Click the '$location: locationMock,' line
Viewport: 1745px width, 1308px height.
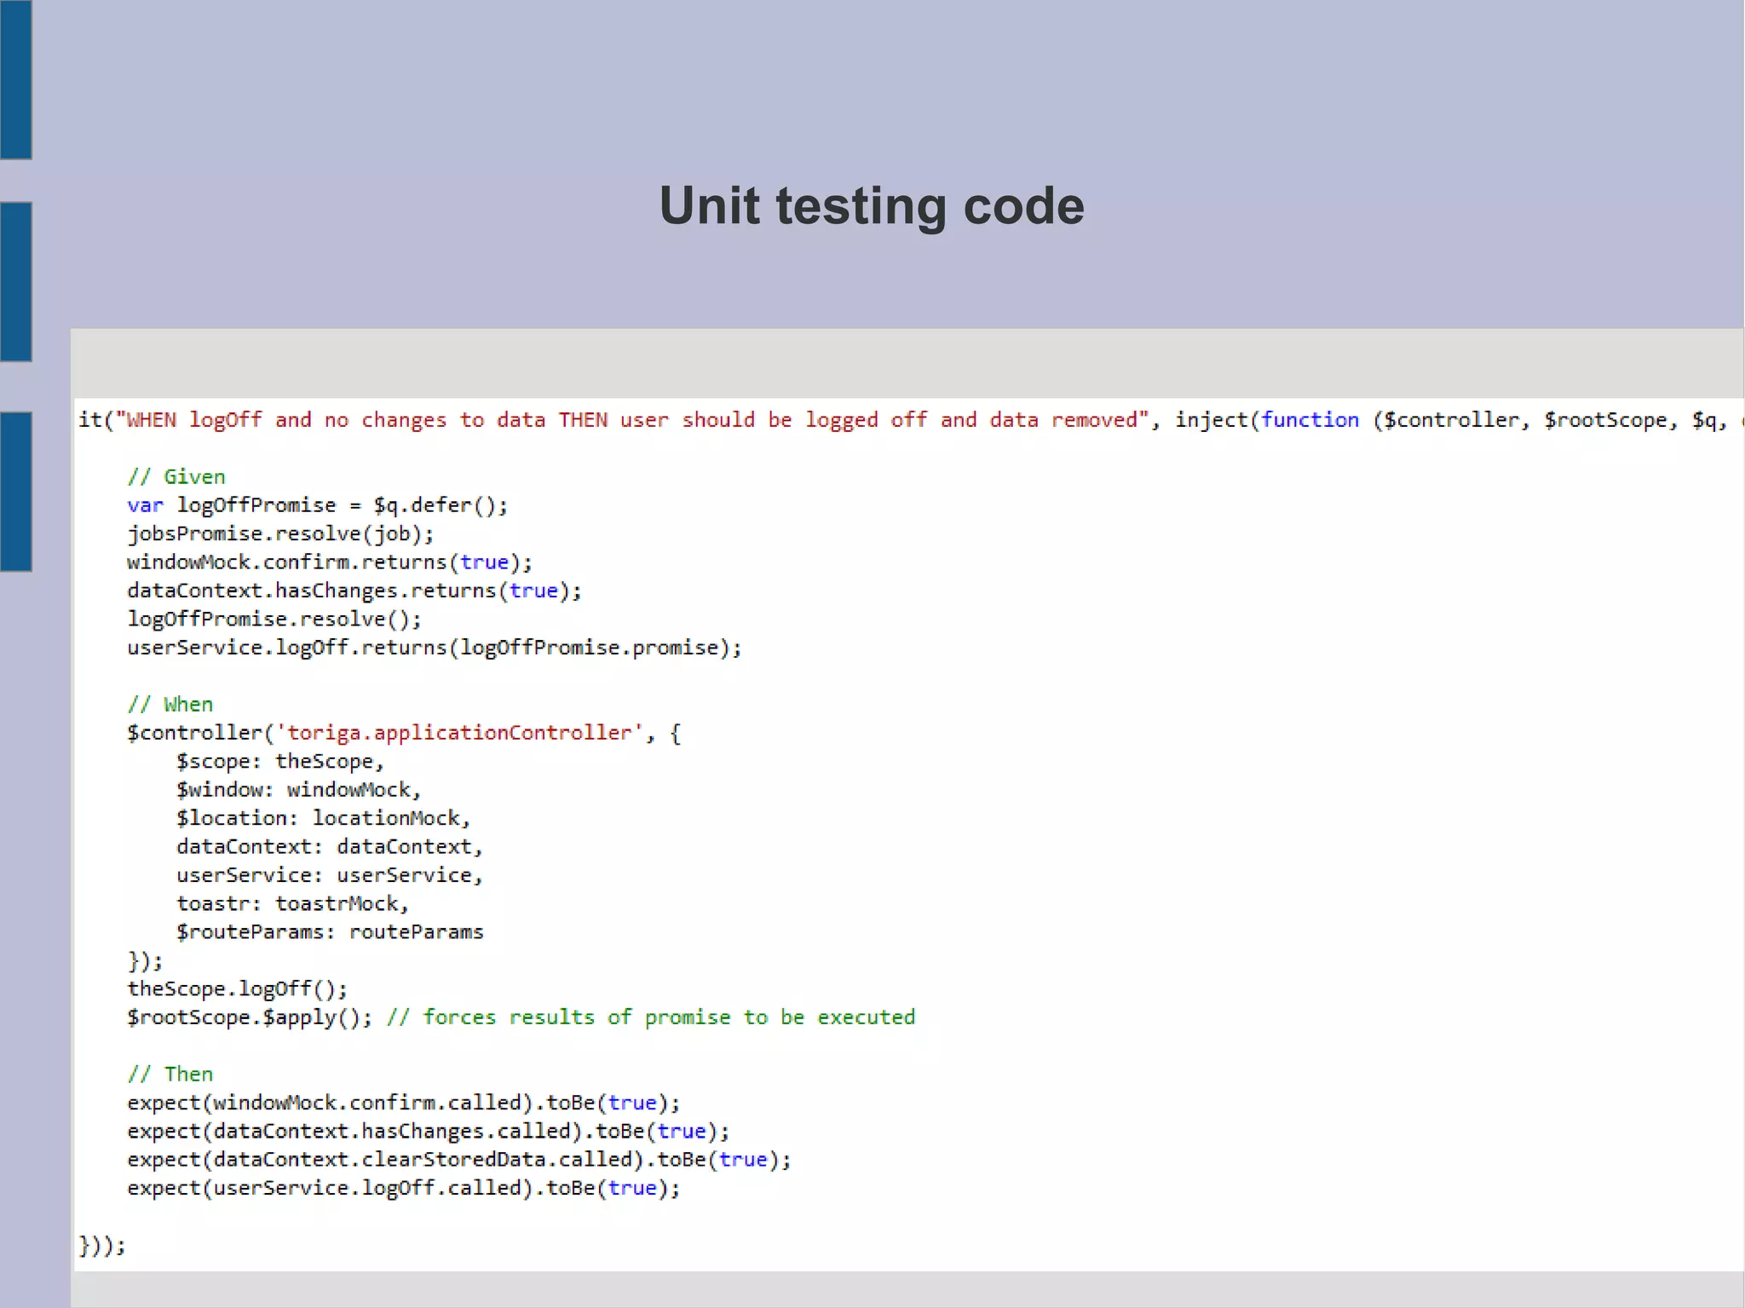324,818
